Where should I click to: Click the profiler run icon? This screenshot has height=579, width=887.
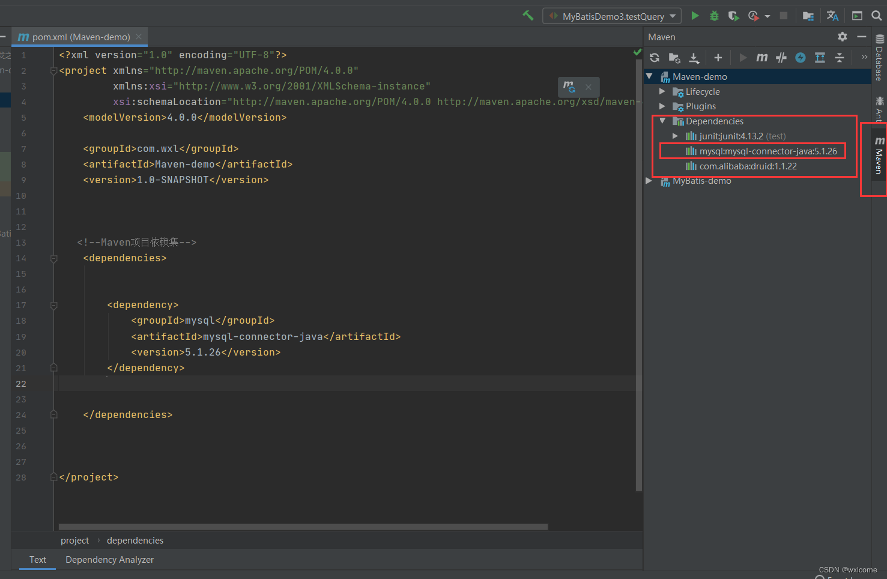[x=753, y=16]
